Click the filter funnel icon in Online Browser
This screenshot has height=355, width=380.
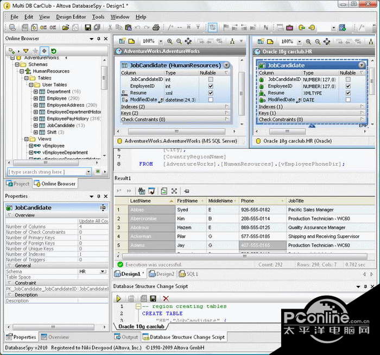pos(26,51)
